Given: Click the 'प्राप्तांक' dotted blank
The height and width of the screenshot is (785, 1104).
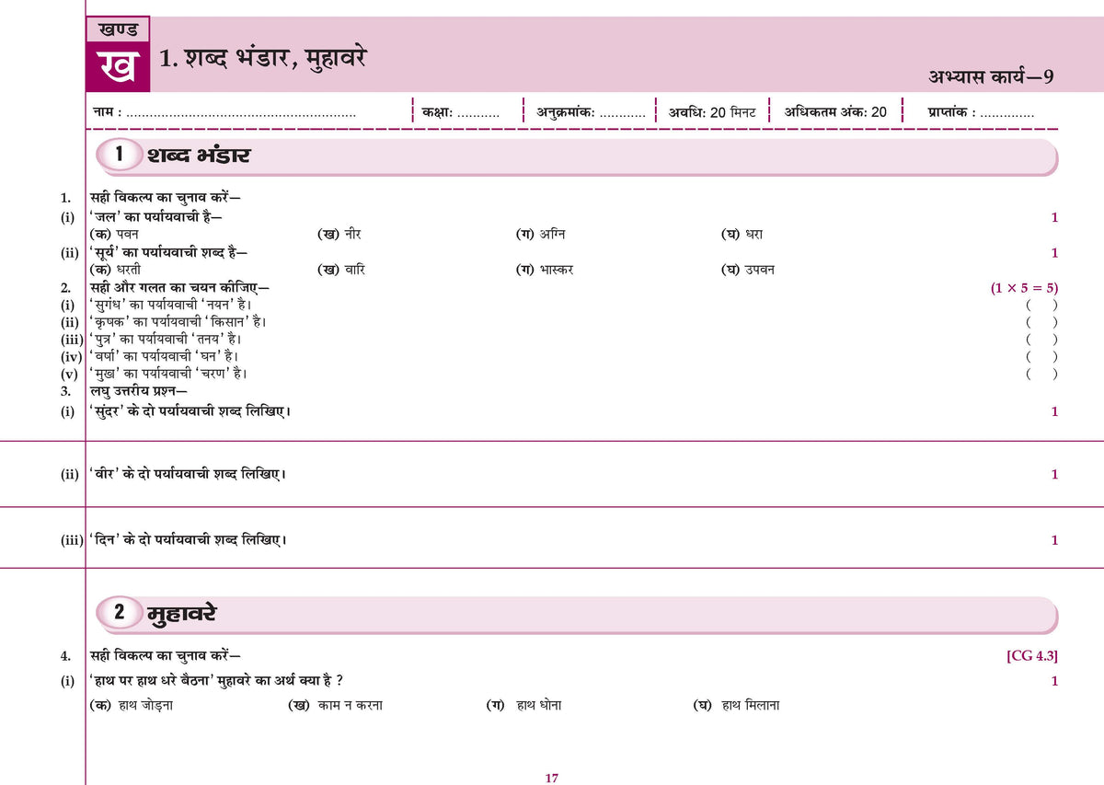Looking at the screenshot, I should coord(1007,113).
